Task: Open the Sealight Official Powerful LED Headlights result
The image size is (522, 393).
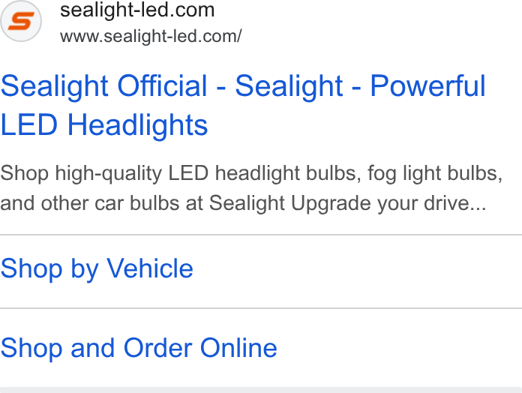Action: [243, 105]
